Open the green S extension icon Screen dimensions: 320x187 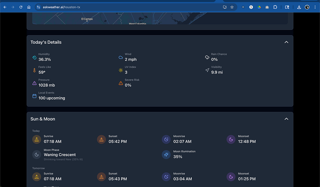click(x=251, y=7)
